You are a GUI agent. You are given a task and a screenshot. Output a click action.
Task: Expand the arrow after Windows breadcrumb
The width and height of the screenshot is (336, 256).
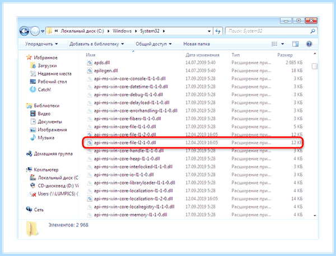pyautogui.click(x=136, y=31)
